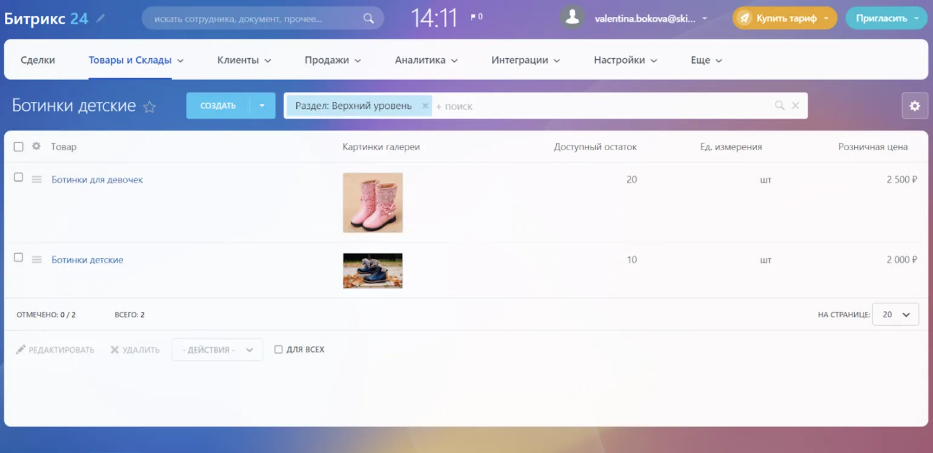Tick the checkbox for Ботинки детские row
Image resolution: width=933 pixels, height=453 pixels.
point(19,257)
